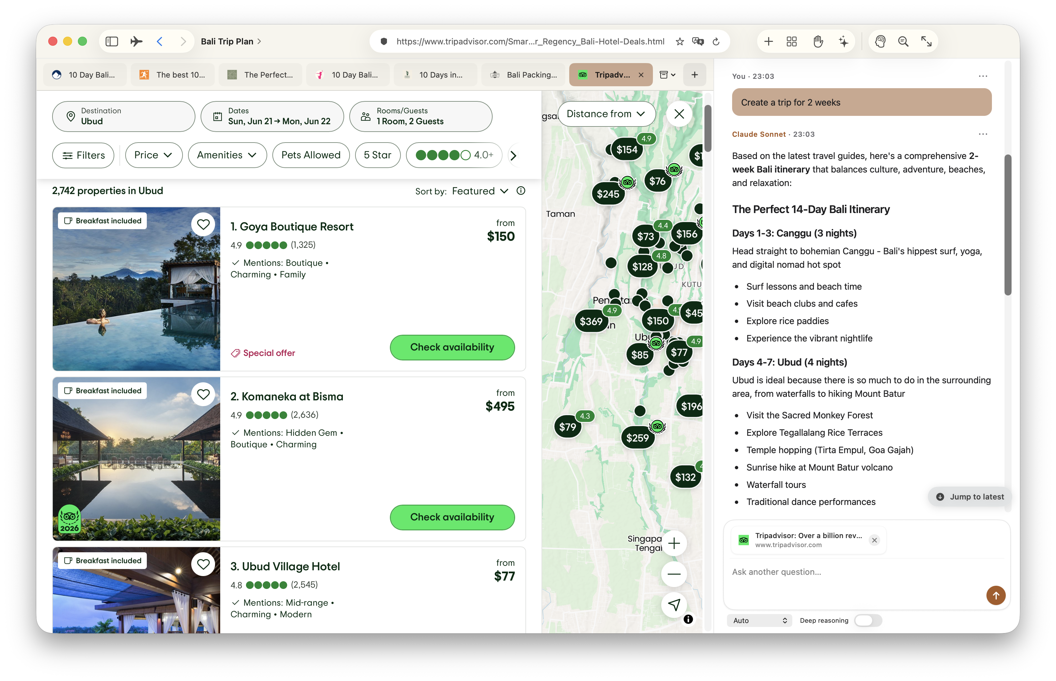Save Goya Boutique Resort with heart
Screen dimensions: 1056x681
click(203, 225)
